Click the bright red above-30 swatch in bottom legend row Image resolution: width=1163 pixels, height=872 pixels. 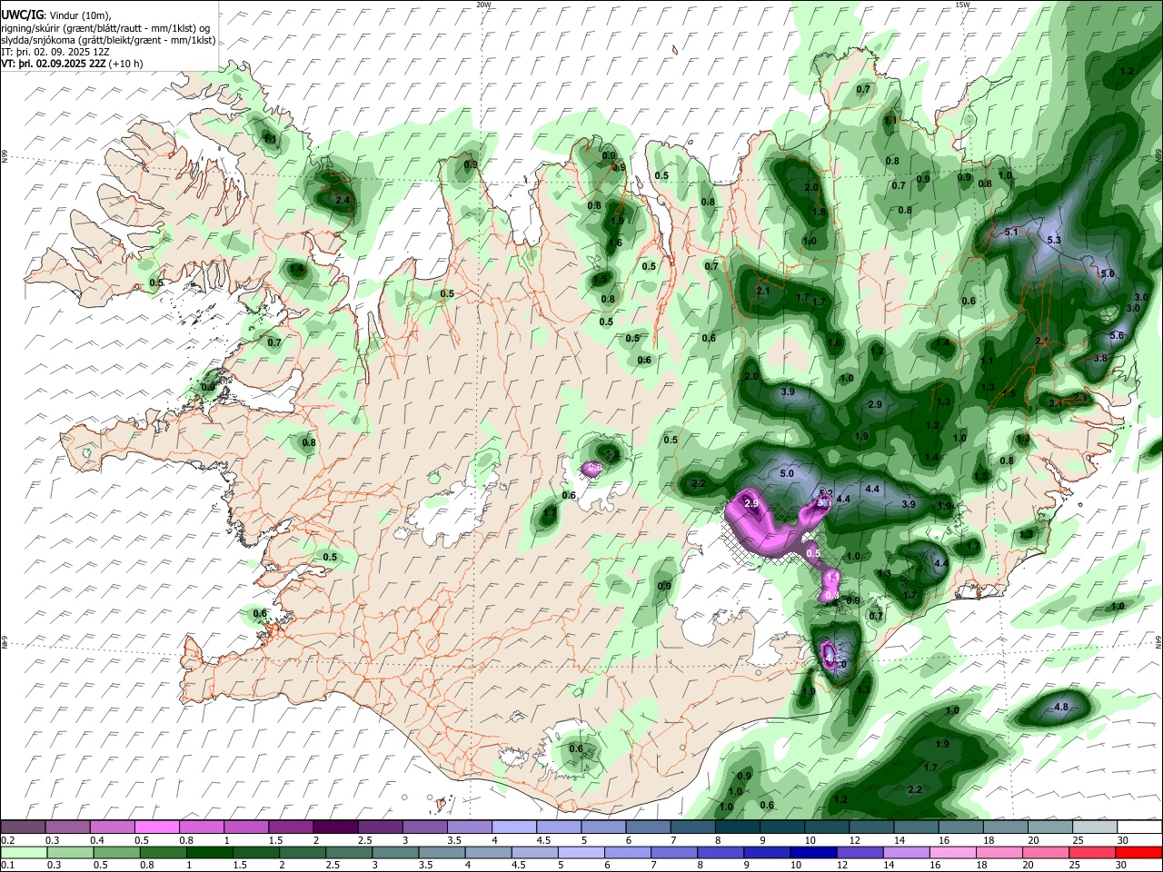point(1138,852)
